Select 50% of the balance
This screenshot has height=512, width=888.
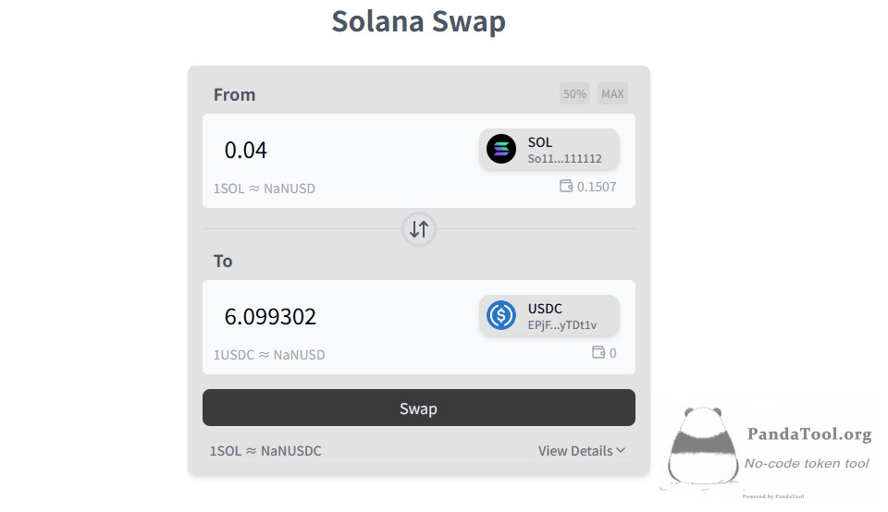coord(574,94)
